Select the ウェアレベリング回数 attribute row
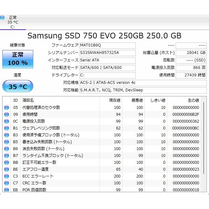The height and width of the screenshot is (209, 209). pos(102,128)
